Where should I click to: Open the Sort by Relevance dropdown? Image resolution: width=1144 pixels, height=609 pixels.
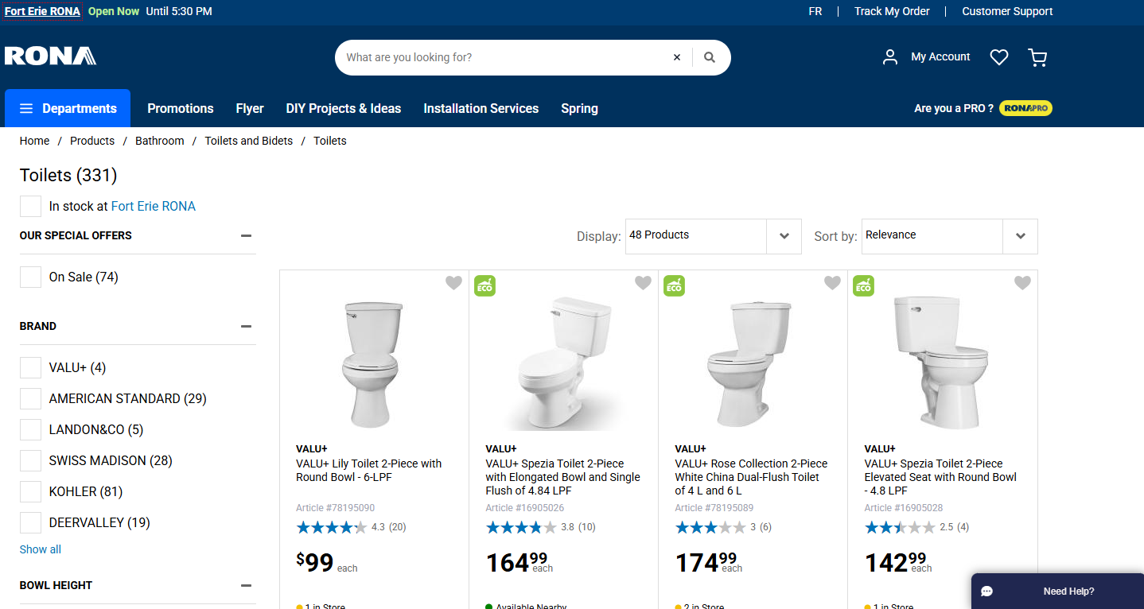click(x=950, y=236)
